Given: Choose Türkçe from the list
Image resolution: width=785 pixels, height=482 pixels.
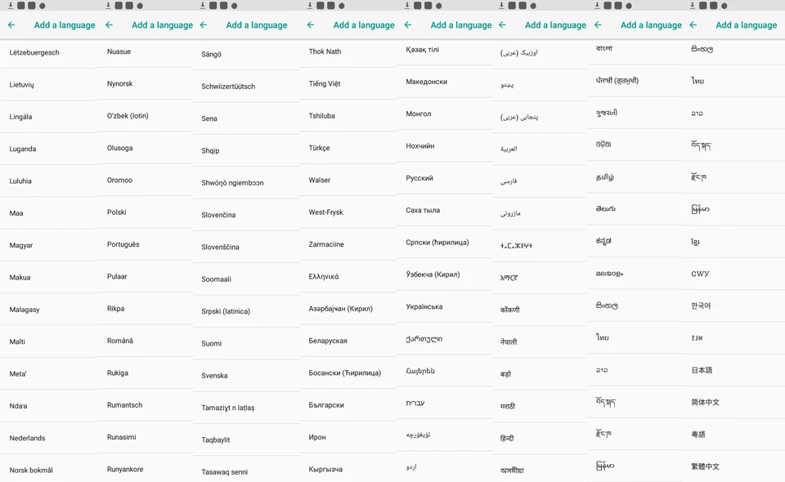Looking at the screenshot, I should coord(348,148).
